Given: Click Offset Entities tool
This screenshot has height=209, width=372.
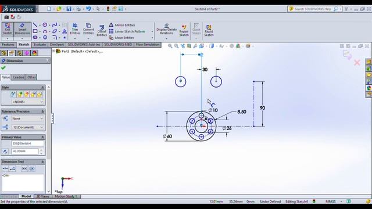Looking at the screenshot, I should 102,31.
